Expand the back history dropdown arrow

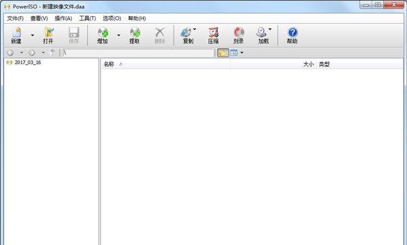click(x=22, y=53)
